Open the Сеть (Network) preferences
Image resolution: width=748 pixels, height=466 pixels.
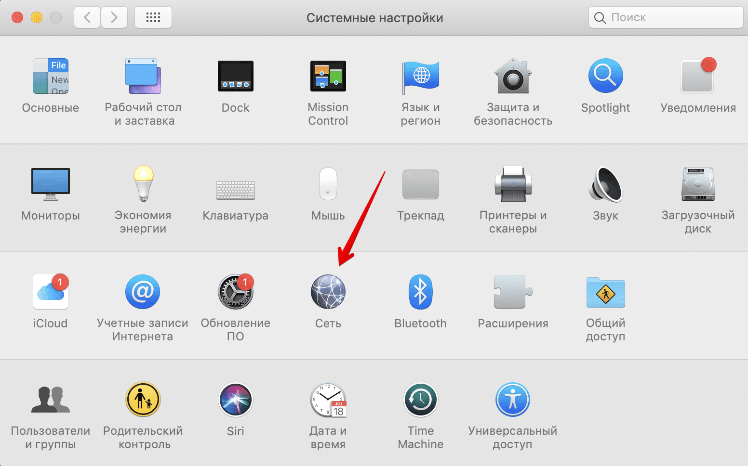click(x=328, y=291)
